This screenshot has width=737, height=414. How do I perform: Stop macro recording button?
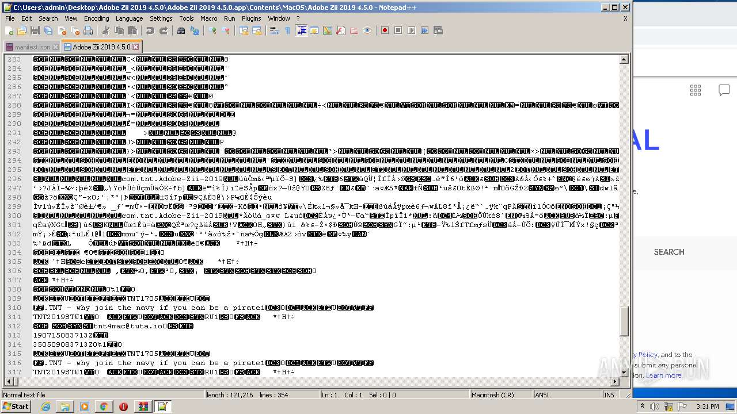(398, 30)
